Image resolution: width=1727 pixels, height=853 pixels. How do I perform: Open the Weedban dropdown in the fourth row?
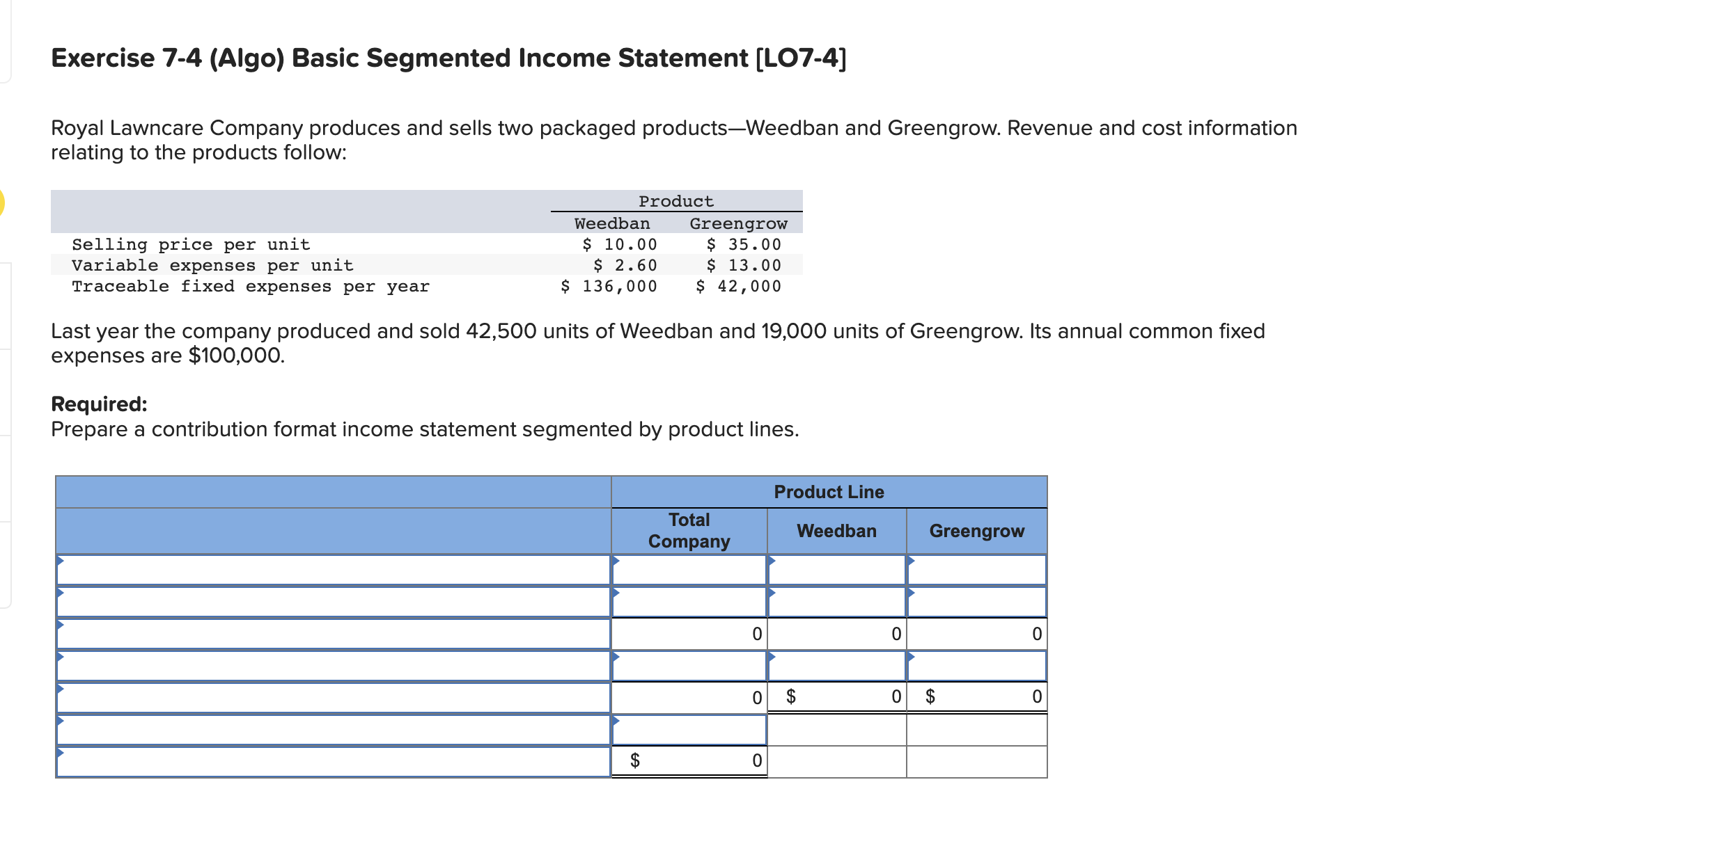click(836, 665)
